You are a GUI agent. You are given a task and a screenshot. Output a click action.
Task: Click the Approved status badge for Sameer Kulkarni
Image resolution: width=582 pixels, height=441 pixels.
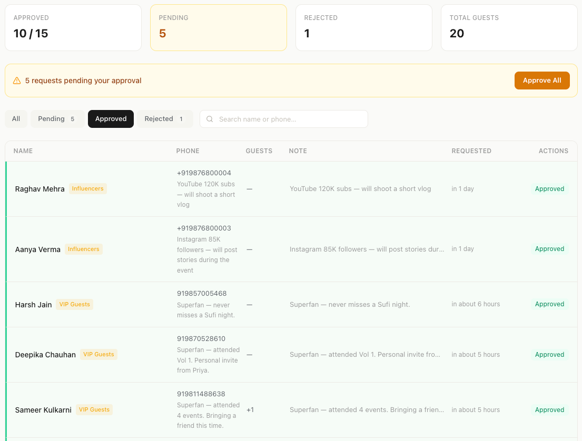point(549,409)
